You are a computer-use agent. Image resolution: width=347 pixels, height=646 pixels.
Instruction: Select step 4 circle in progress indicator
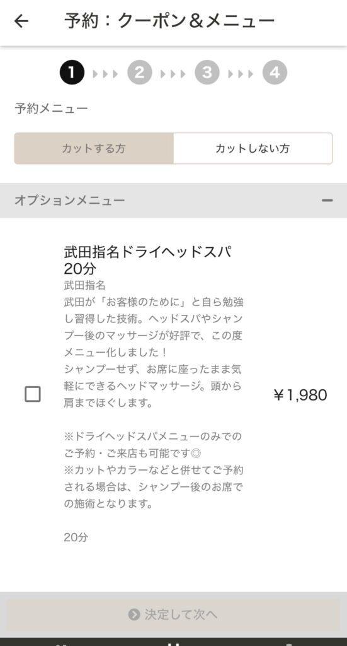(x=275, y=73)
